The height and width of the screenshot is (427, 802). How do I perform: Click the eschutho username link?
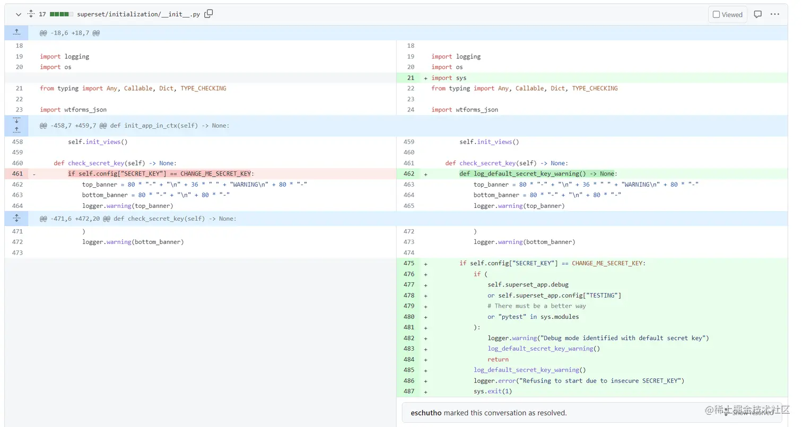tap(426, 413)
